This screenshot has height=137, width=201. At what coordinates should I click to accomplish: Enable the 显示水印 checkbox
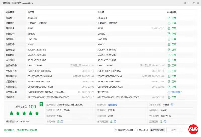[136, 130]
